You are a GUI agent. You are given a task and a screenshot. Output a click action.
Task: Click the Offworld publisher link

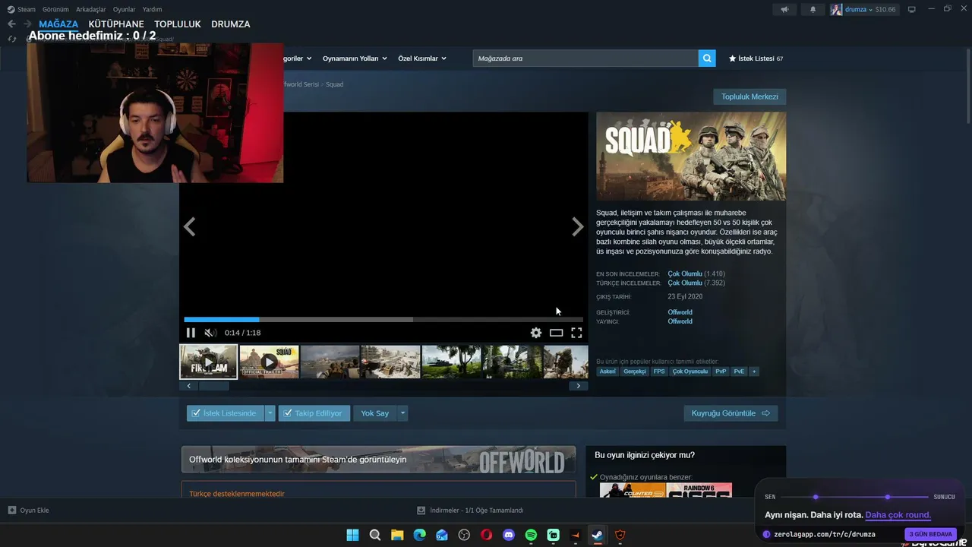pyautogui.click(x=680, y=321)
